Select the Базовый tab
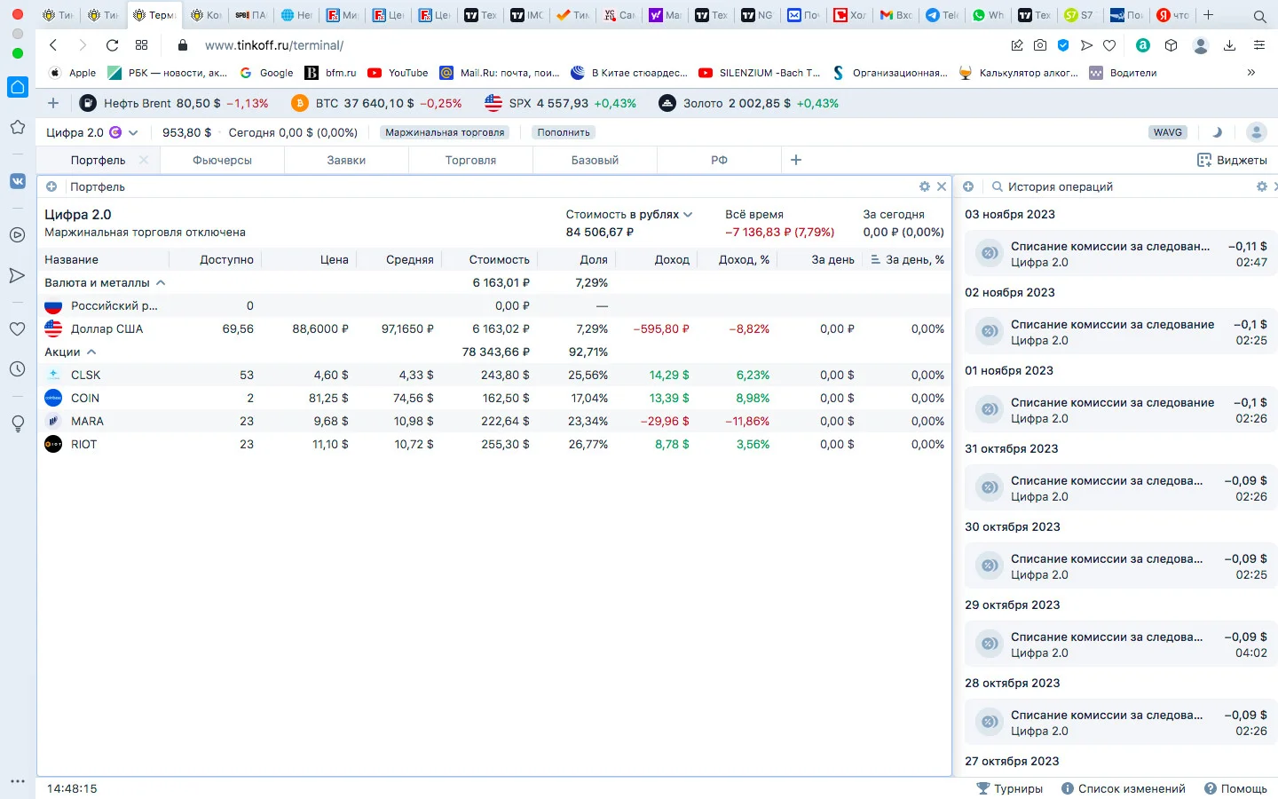The height and width of the screenshot is (799, 1278). coord(595,160)
